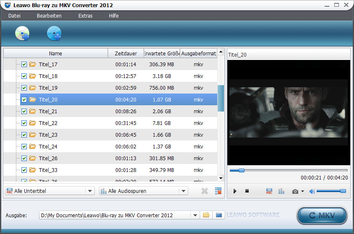
Task: Open the Datei menu
Action: [x=14, y=16]
